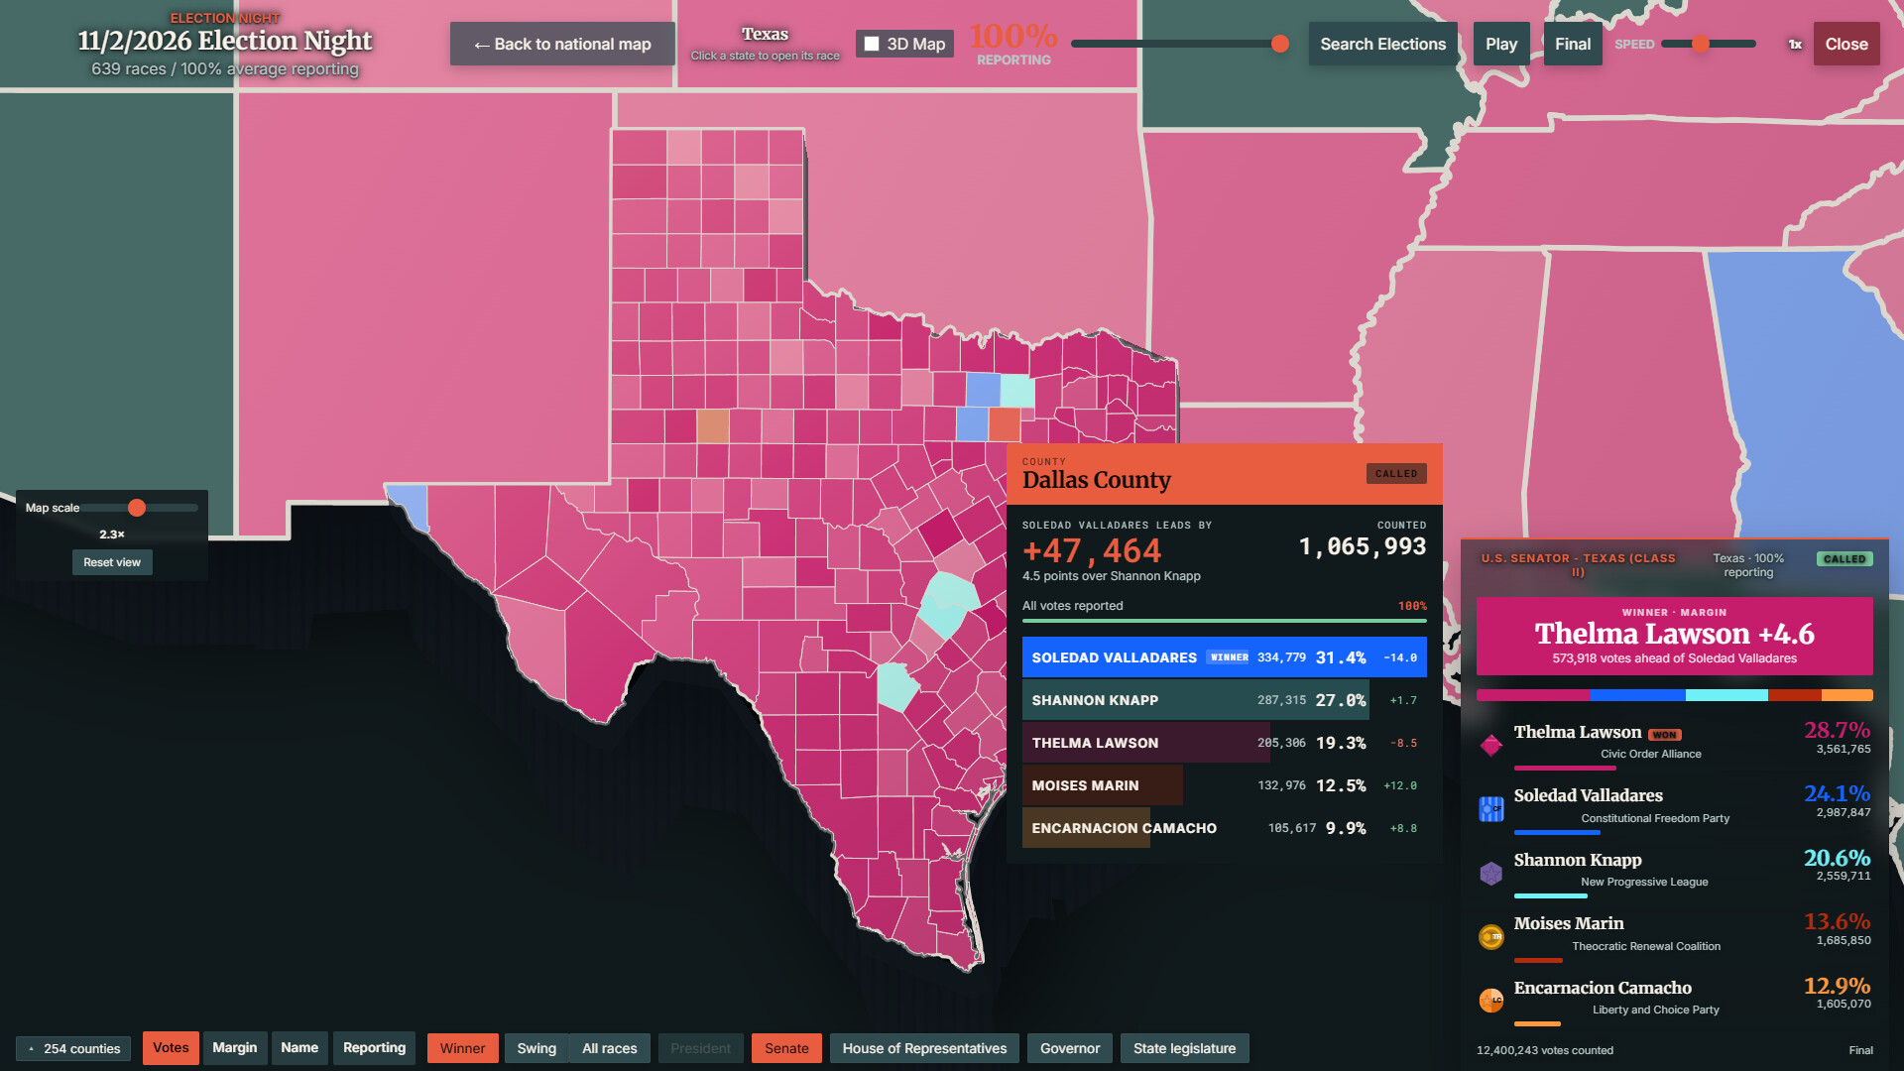This screenshot has height=1071, width=1904.
Task: Switch to House of Representatives races
Action: click(924, 1048)
